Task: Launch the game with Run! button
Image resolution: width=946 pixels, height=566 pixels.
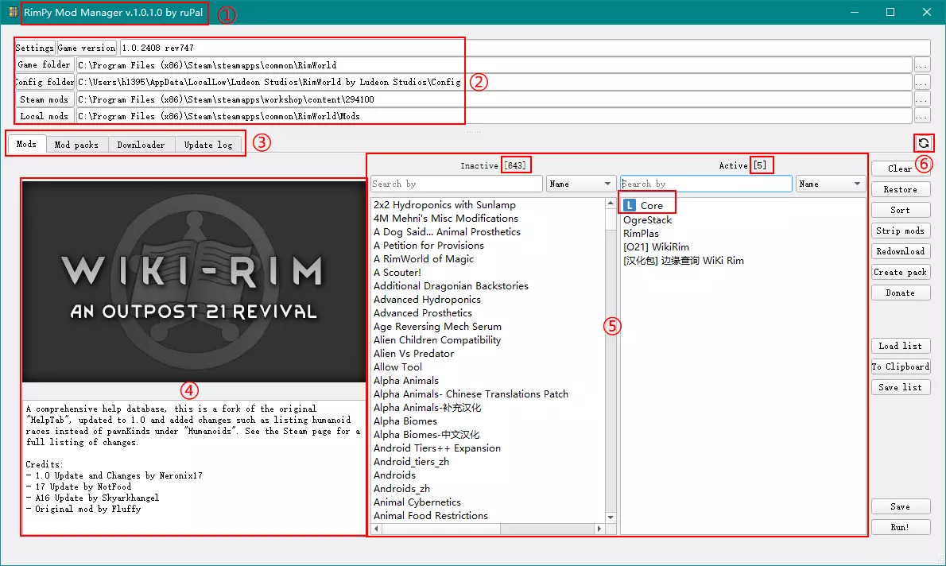Action: [900, 527]
